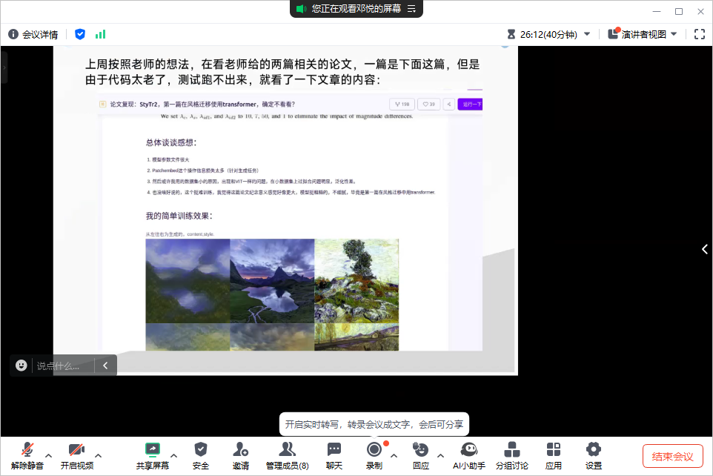Click the like count 39 button
This screenshot has width=713, height=476.
(429, 105)
